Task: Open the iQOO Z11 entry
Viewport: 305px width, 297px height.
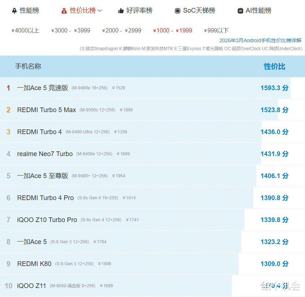Action: [x=31, y=286]
